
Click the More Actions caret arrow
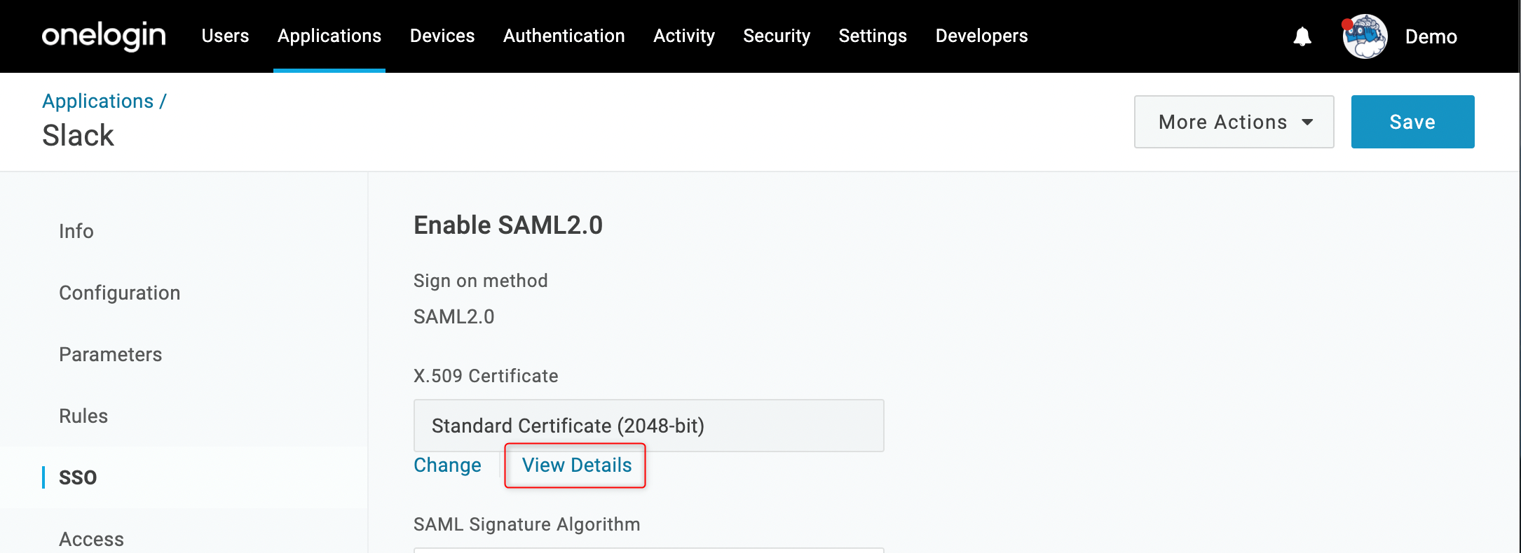[x=1307, y=122]
